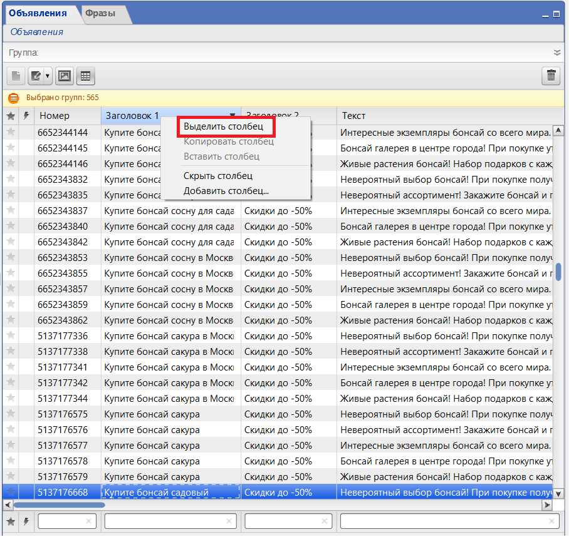Click the Номер filter input field
This screenshot has height=537, width=569.
coord(63,521)
